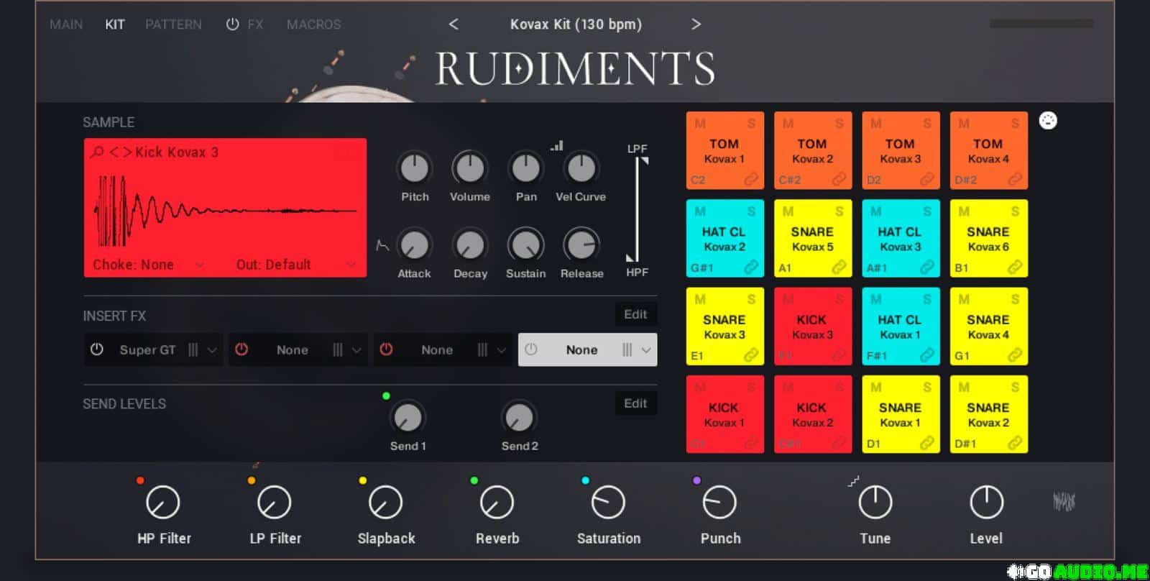The width and height of the screenshot is (1150, 581).
Task: Select the KICK Kovax 3 pad
Action: [812, 326]
